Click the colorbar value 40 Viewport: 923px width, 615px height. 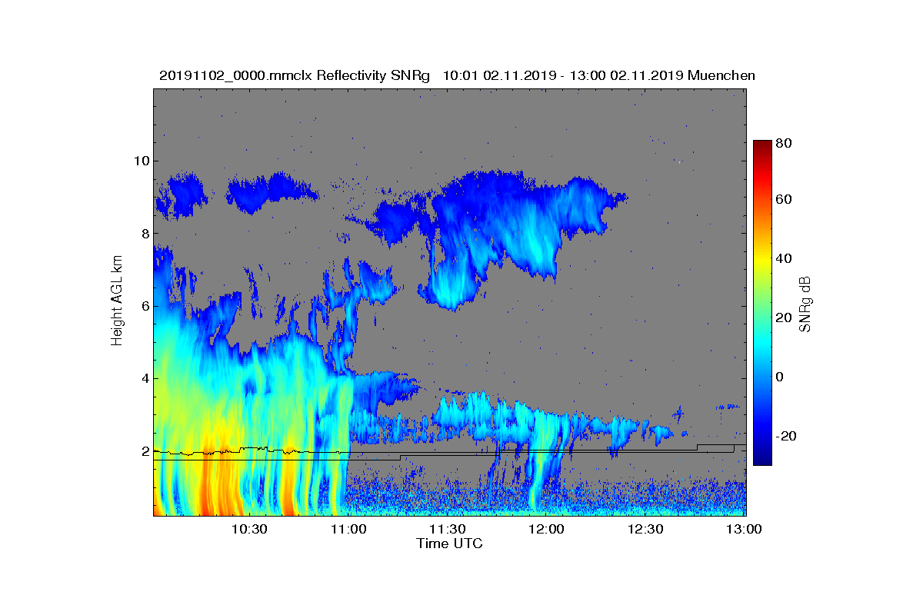click(x=785, y=258)
